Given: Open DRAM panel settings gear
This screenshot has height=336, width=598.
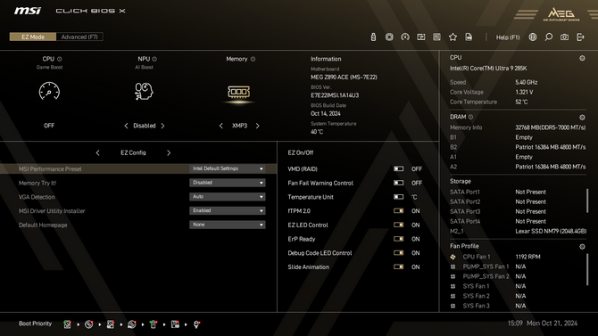Looking at the screenshot, I should tap(582, 118).
